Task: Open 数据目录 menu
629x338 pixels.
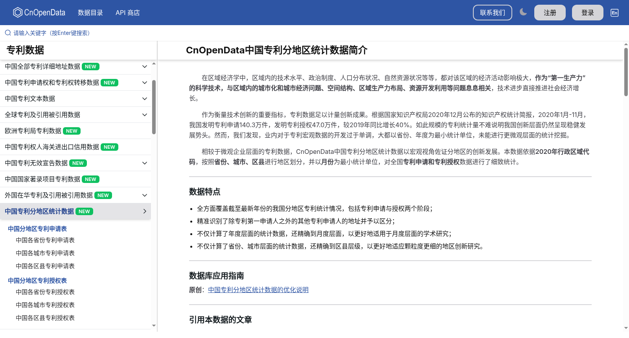Action: click(x=90, y=13)
